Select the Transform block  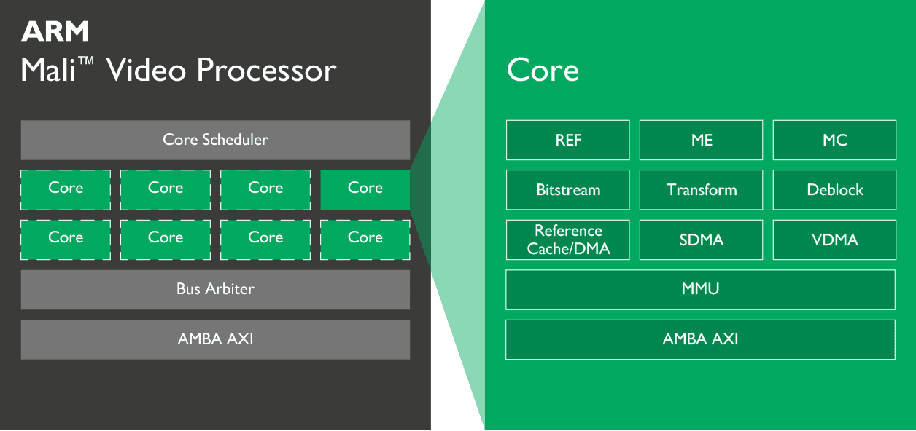pyautogui.click(x=702, y=190)
